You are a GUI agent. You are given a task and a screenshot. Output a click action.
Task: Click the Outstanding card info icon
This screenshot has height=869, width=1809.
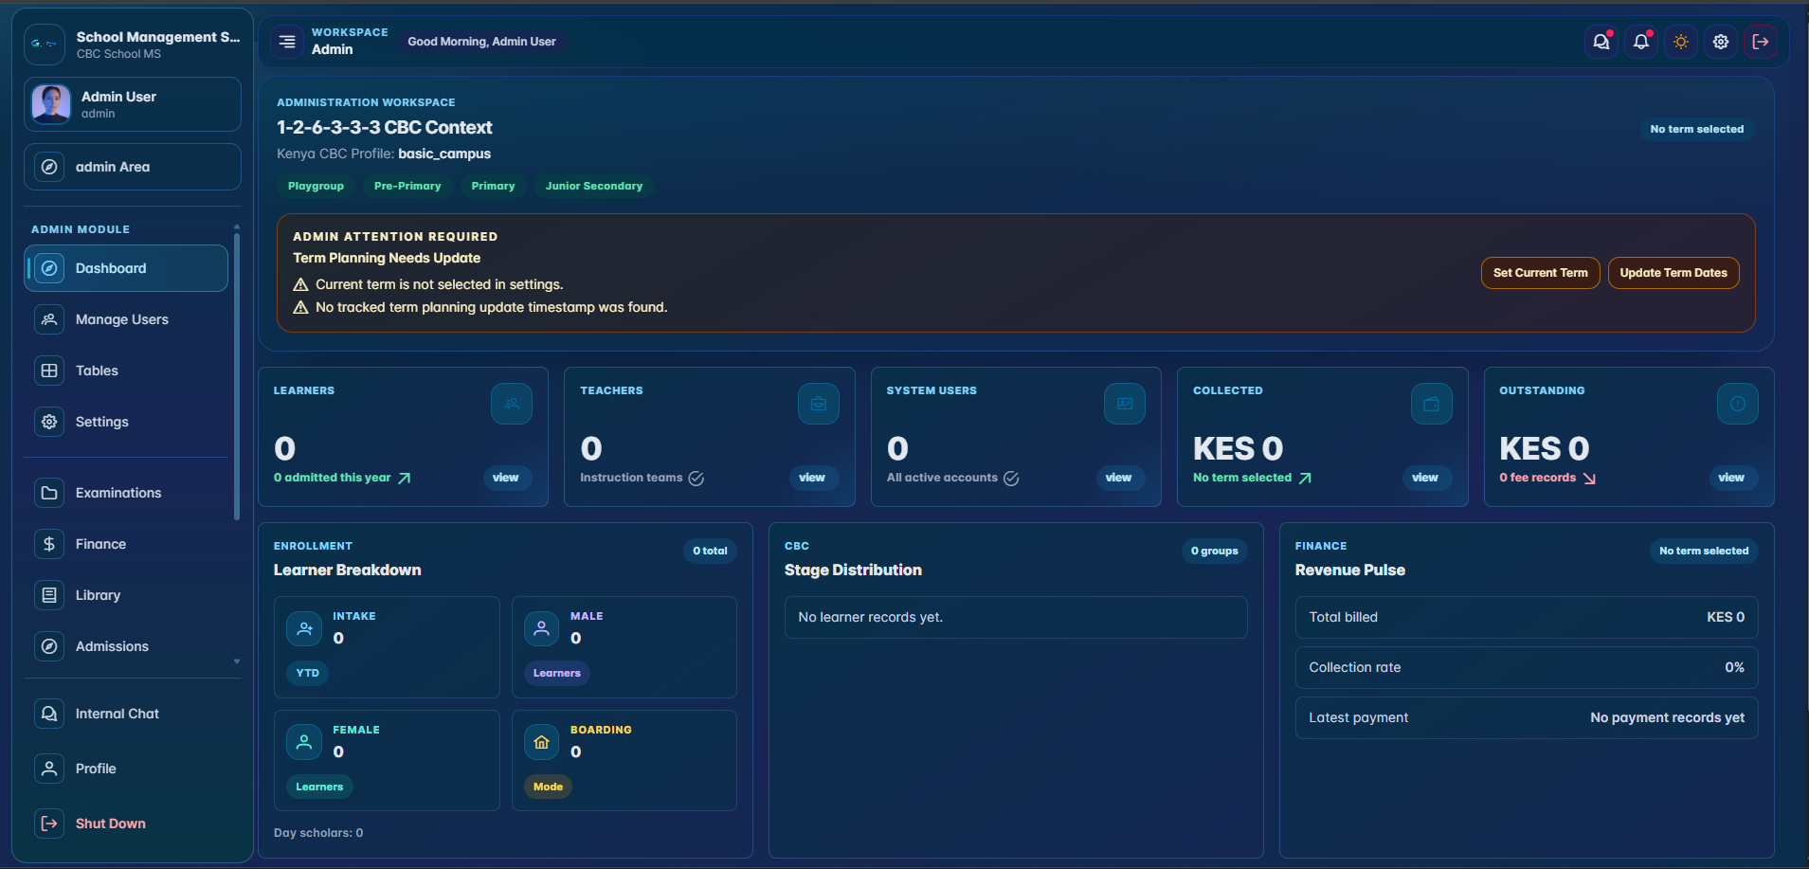[1738, 404]
